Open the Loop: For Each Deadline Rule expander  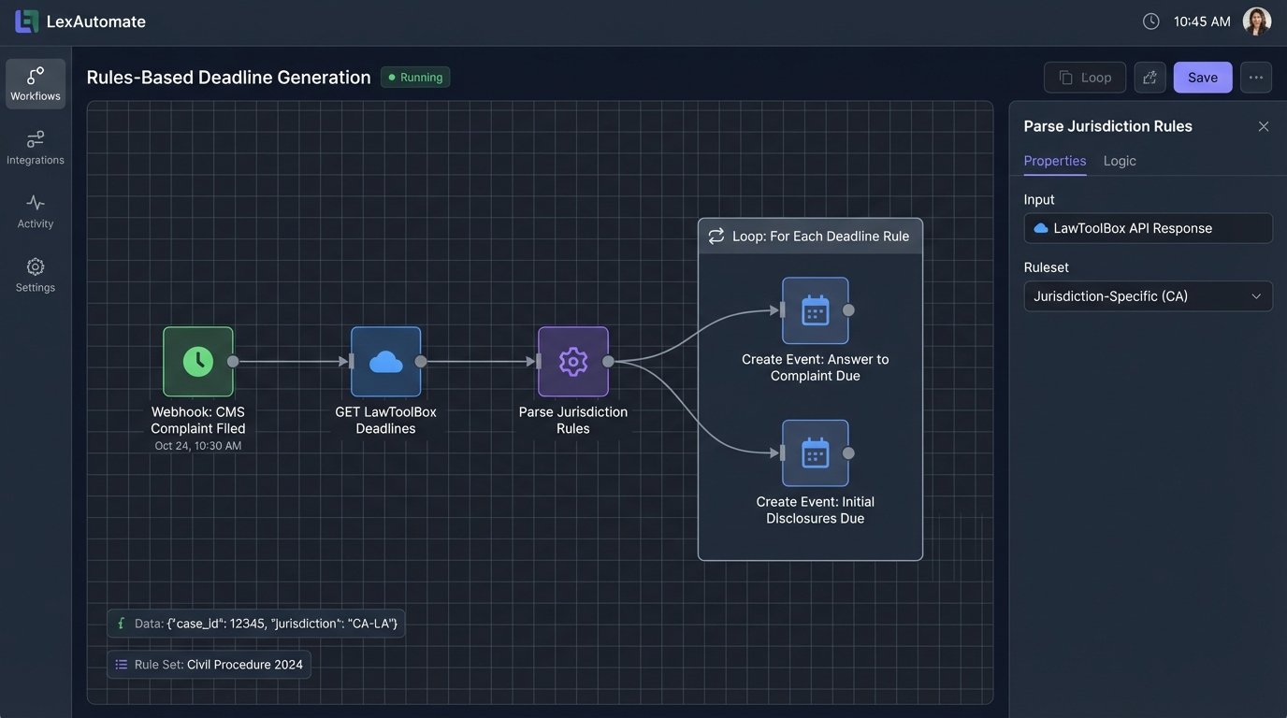(x=810, y=235)
